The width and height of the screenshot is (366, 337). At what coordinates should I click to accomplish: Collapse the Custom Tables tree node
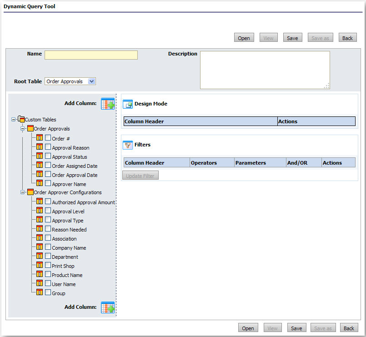pos(13,120)
